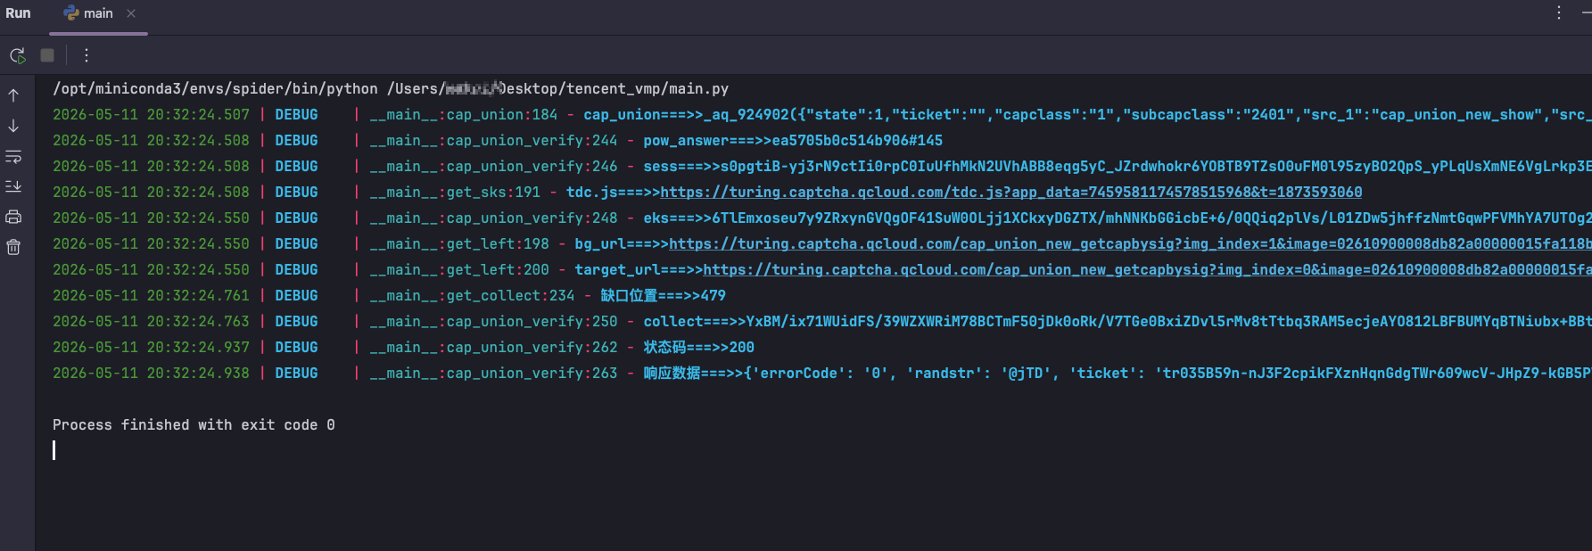The image size is (1592, 551).
Task: Click the Run tool window label
Action: tap(18, 13)
